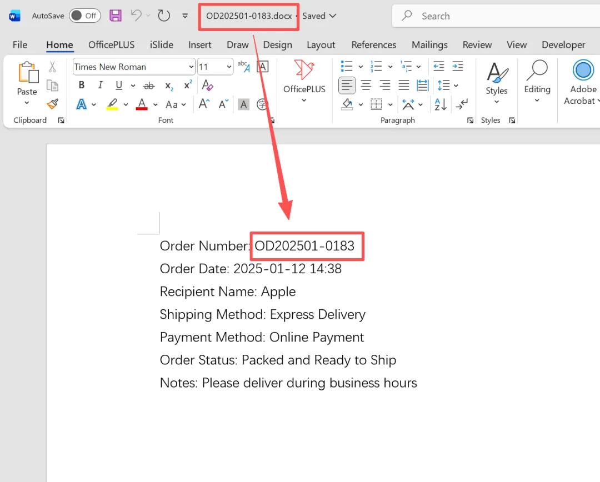Select Align Right paragraph alignment

385,86
